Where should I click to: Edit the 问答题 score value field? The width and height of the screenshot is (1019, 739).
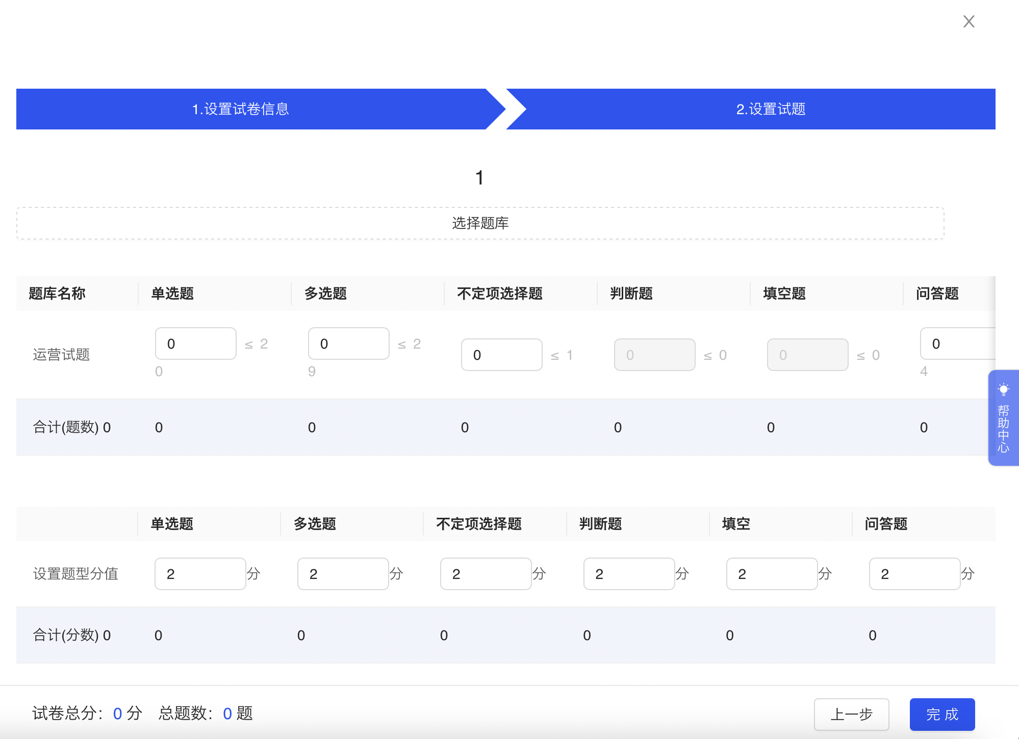point(915,574)
